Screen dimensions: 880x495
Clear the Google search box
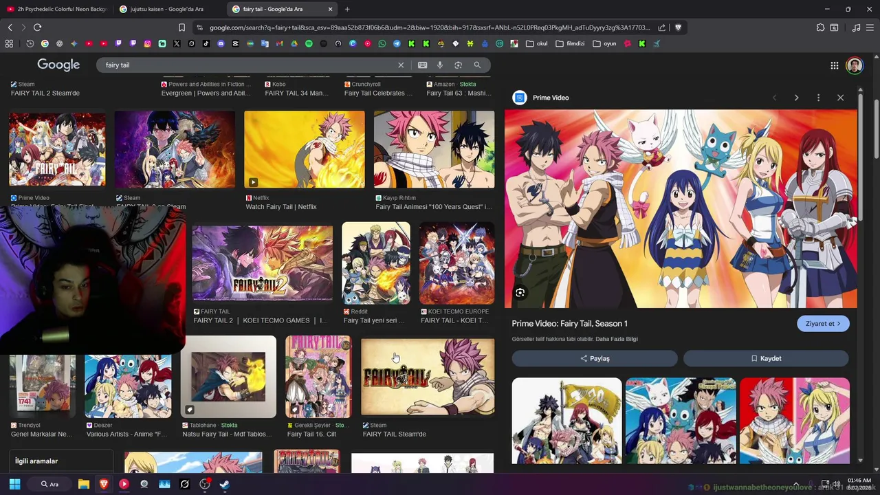pyautogui.click(x=401, y=65)
